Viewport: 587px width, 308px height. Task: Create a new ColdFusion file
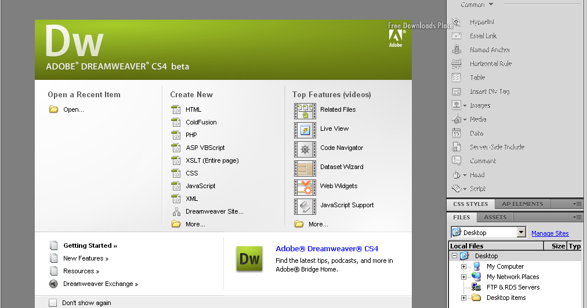(201, 122)
